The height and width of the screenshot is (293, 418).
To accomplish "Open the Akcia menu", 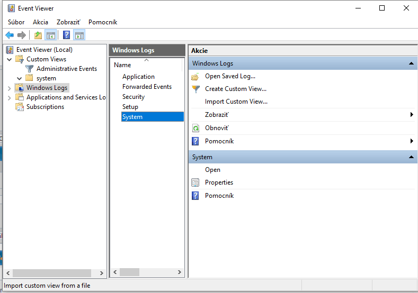I will coord(40,22).
